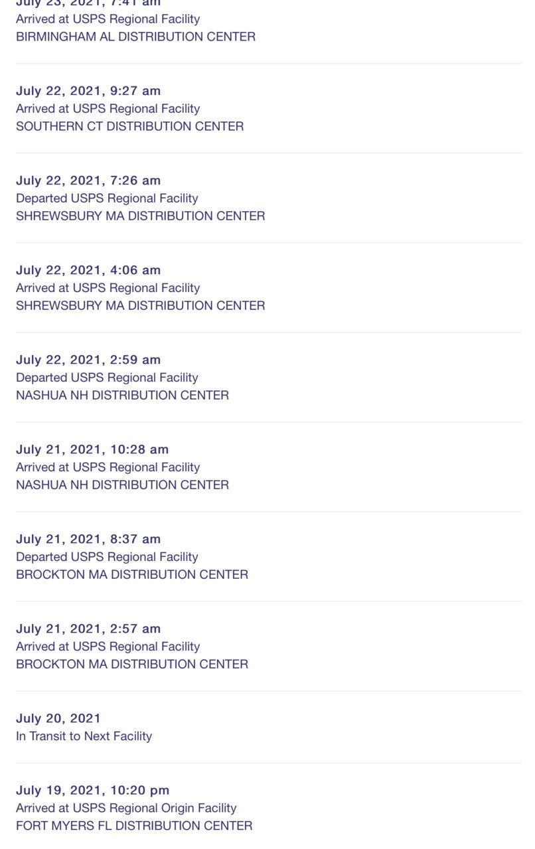This screenshot has height=849, width=535.
Task: Select the Arrived Shrewsbury MA Distribution Center line
Action: pyautogui.click(x=141, y=305)
